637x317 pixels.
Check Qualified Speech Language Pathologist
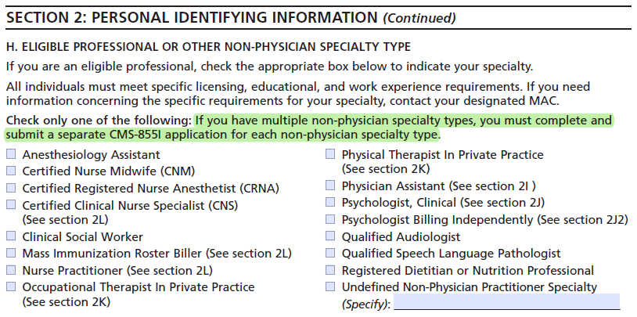[x=331, y=253]
